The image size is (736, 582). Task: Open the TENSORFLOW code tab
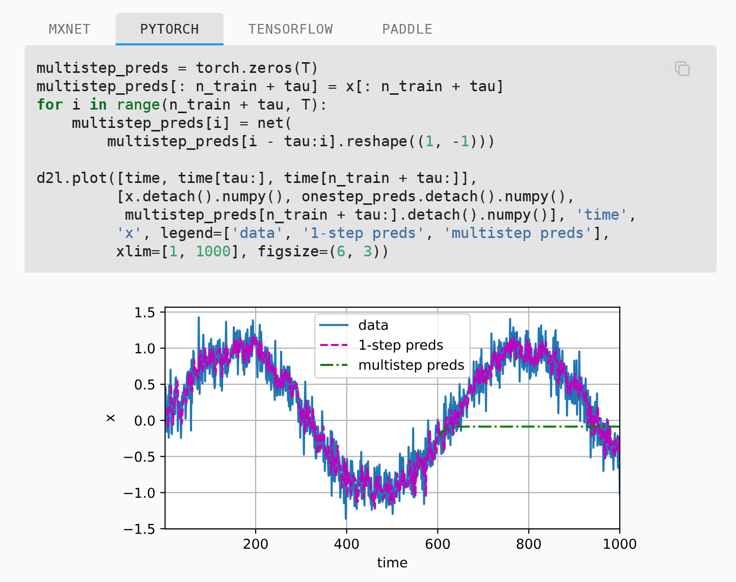[290, 29]
